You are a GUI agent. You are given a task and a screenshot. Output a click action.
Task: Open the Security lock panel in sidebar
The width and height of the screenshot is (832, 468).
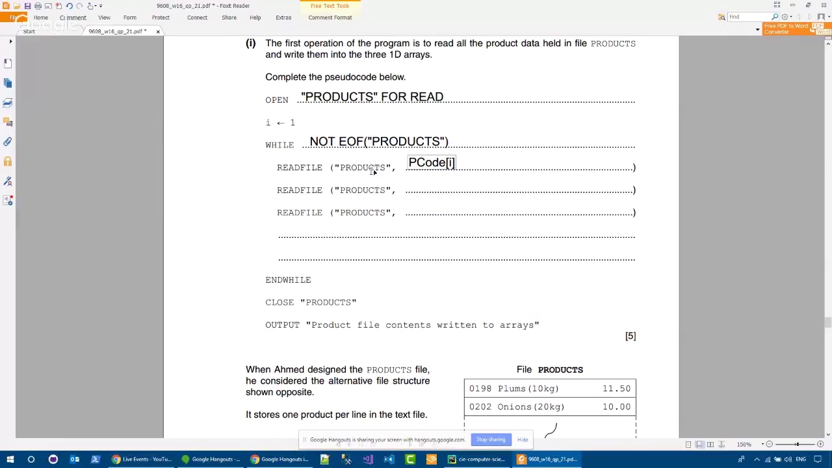8,161
